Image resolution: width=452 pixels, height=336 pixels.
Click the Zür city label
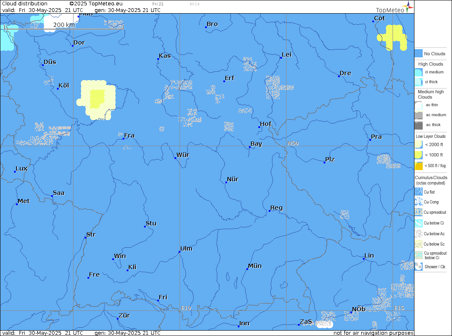124,315
